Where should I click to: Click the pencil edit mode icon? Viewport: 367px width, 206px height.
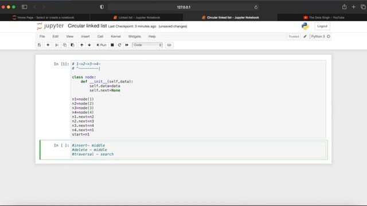click(305, 37)
